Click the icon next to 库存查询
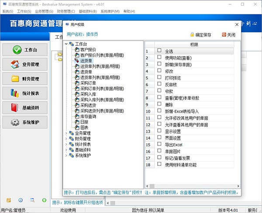 77,117
